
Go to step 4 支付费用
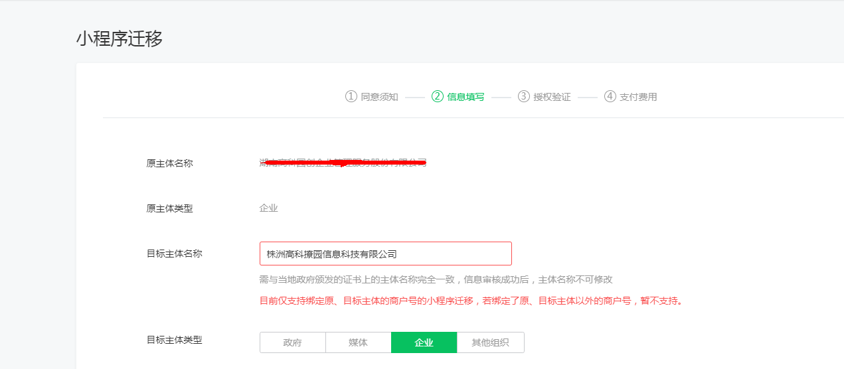630,97
